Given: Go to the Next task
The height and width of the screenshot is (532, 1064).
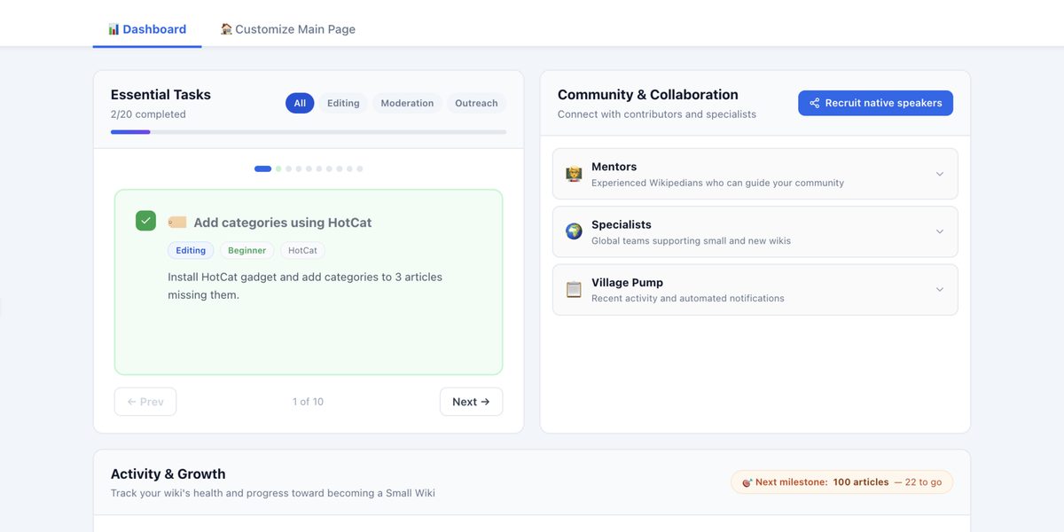Looking at the screenshot, I should click(x=471, y=402).
